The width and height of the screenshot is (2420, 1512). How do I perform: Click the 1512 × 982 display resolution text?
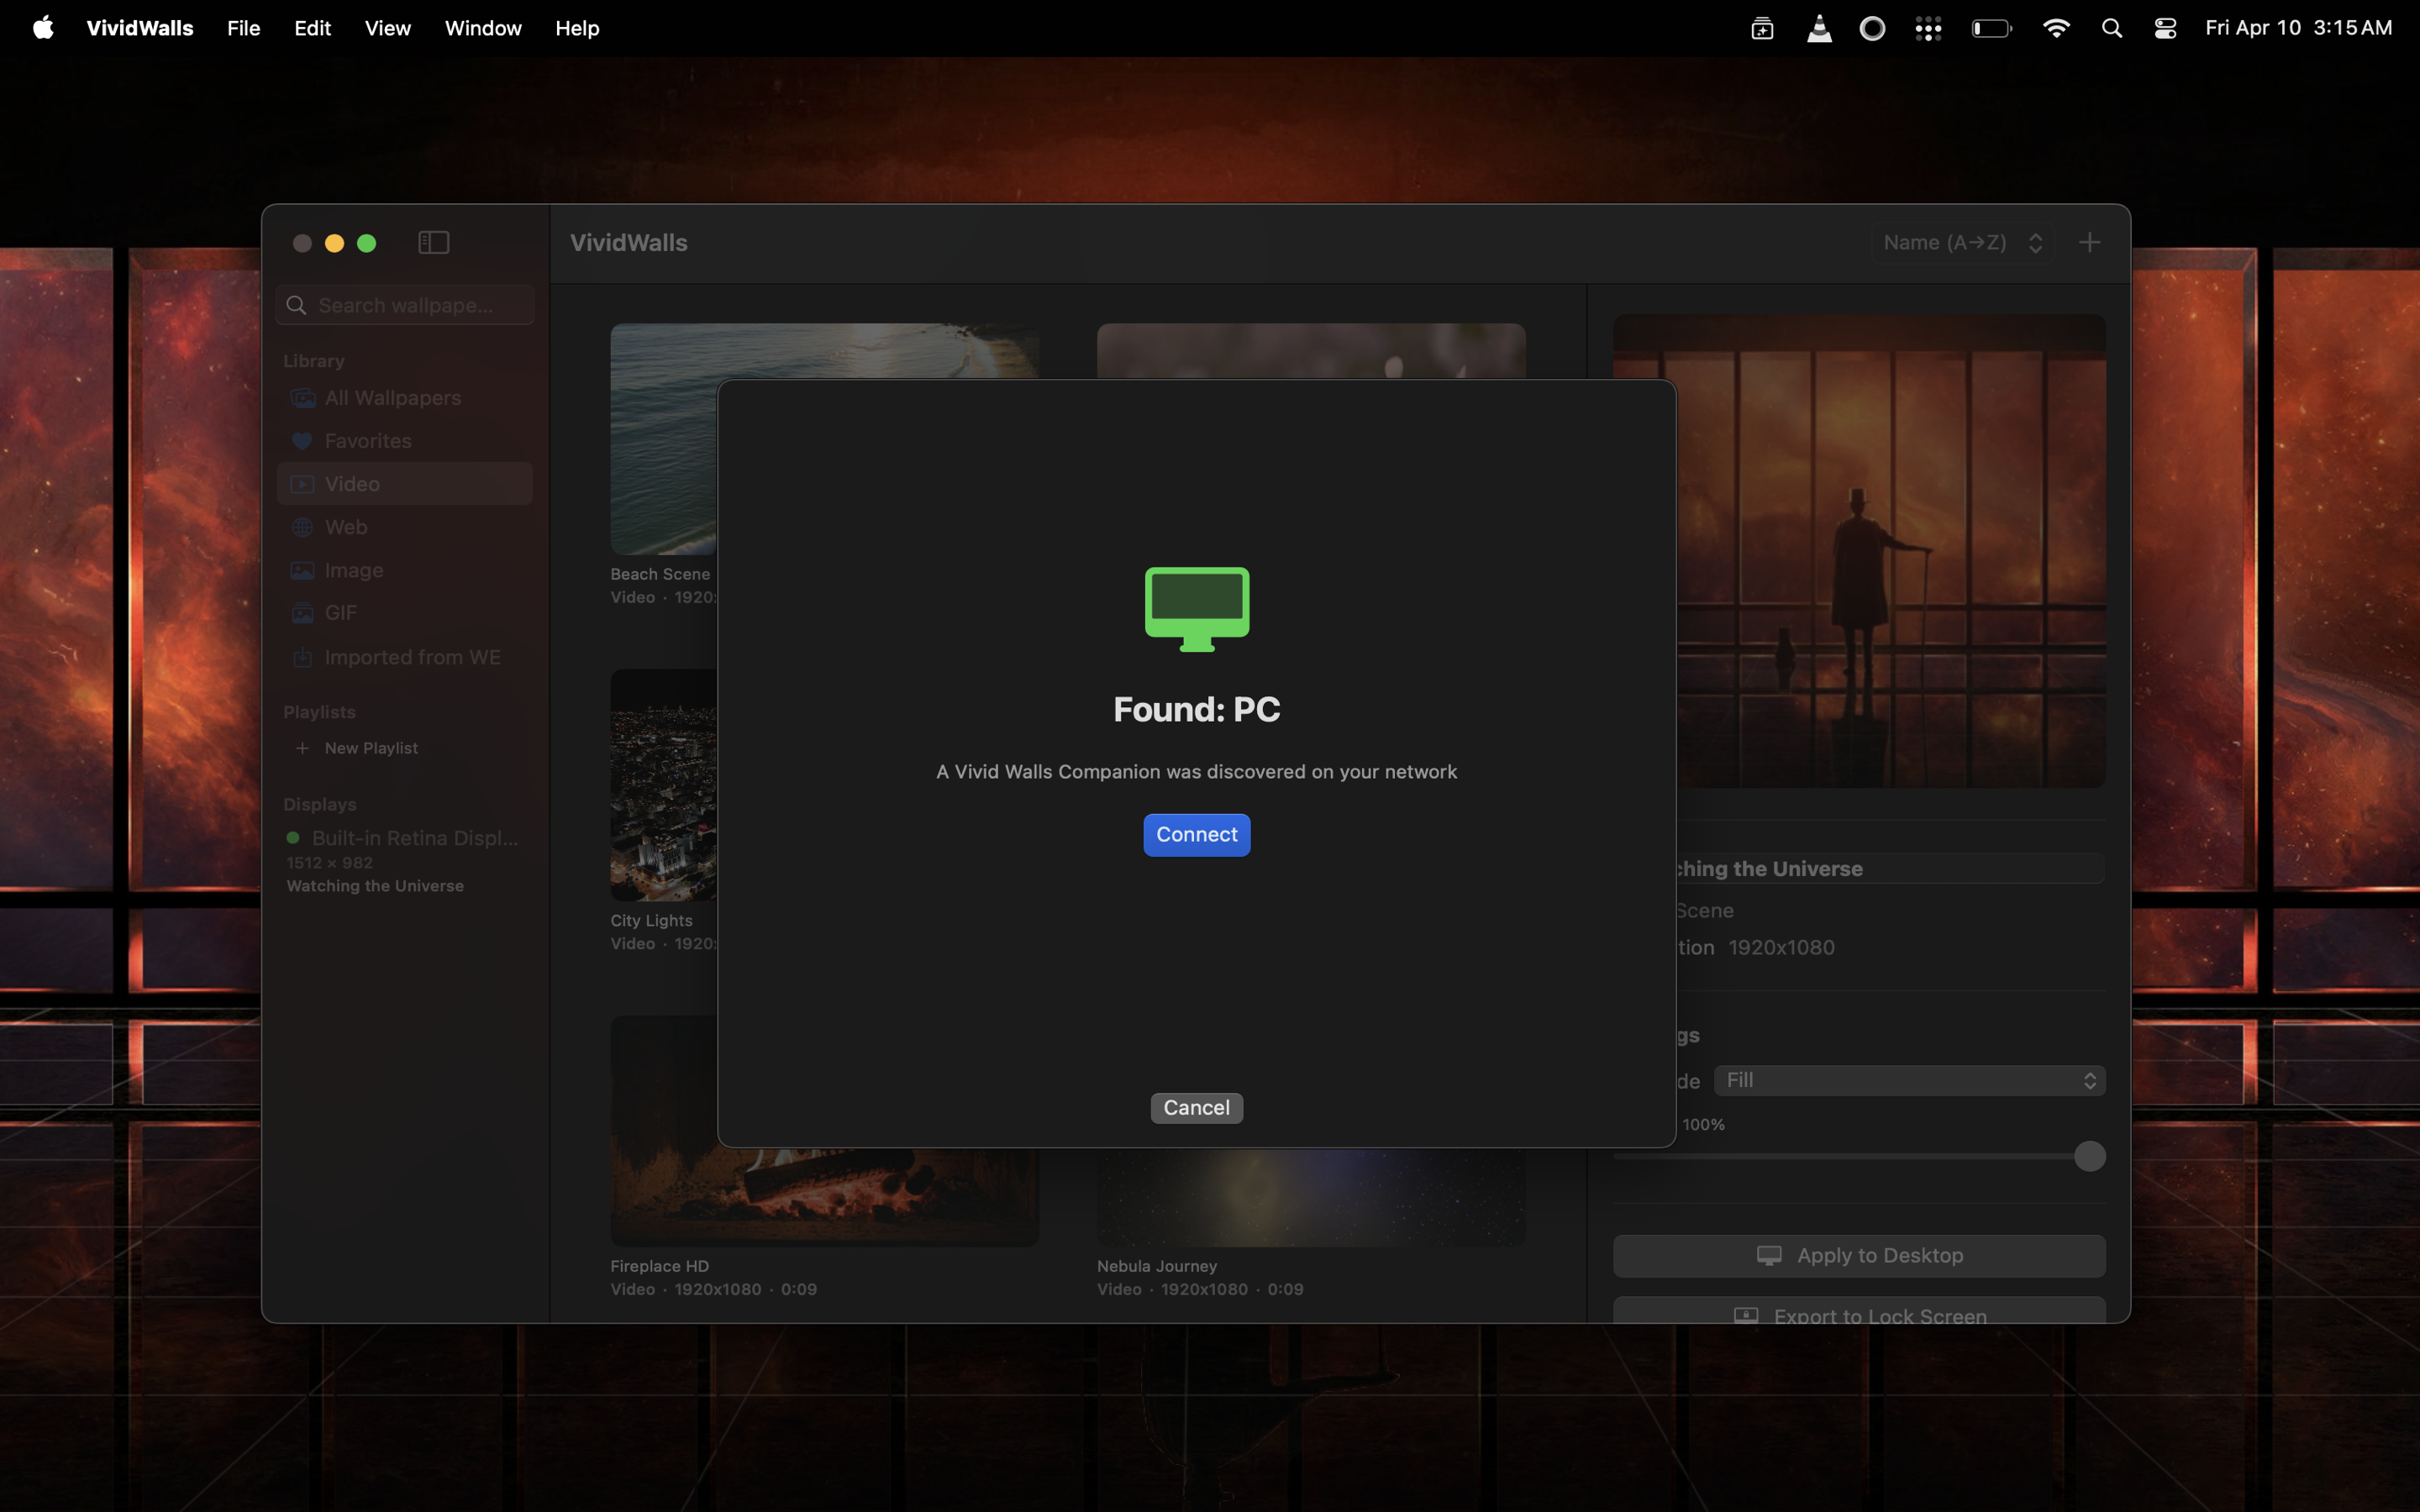pos(329,862)
